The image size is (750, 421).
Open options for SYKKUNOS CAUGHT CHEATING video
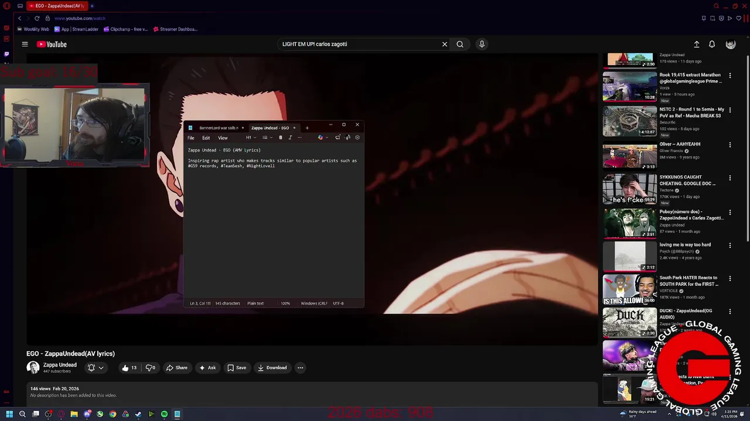tap(730, 178)
